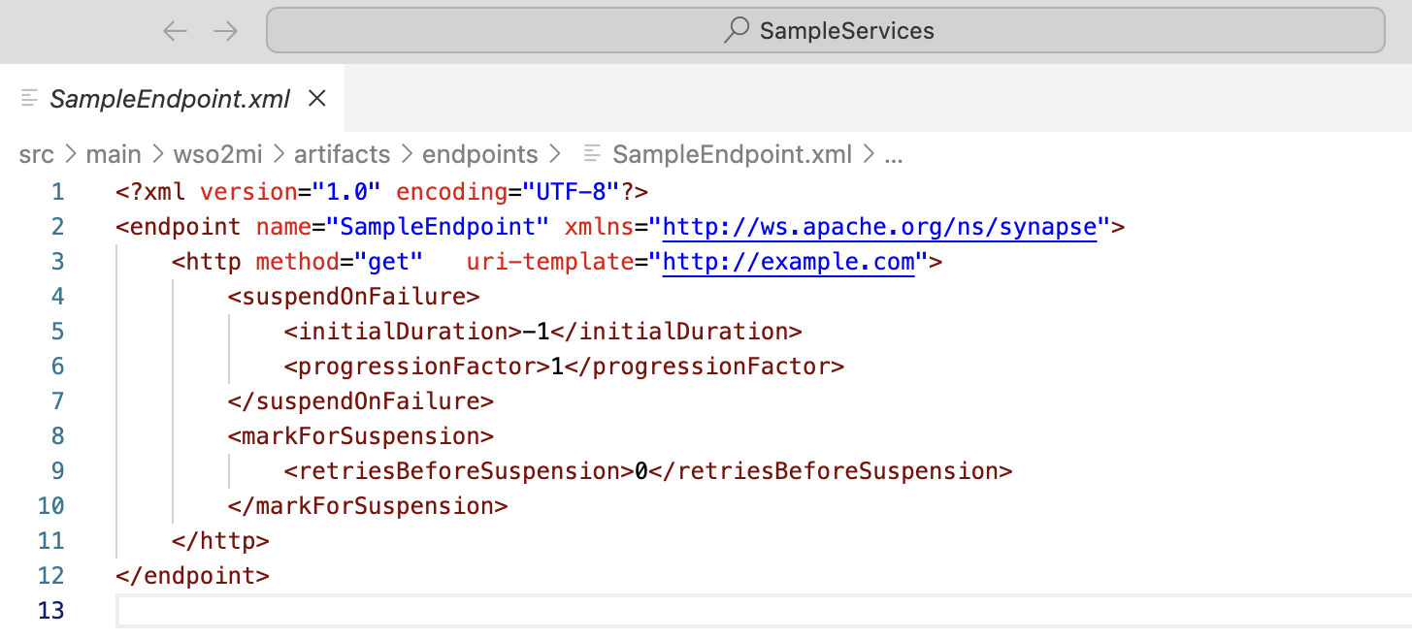Image resolution: width=1412 pixels, height=639 pixels.
Task: Close the SampleEndpoint.xml tab
Action: click(x=316, y=98)
